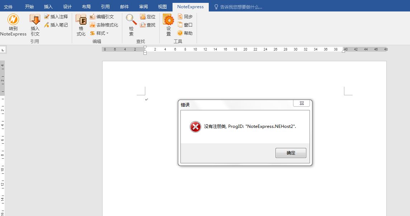This screenshot has height=216, width=410.
Task: Click the 告诉我您想要做什么 search box
Action: [238, 7]
